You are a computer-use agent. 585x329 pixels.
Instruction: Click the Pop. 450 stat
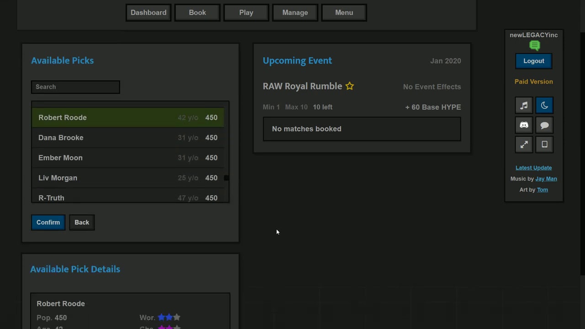coord(52,318)
